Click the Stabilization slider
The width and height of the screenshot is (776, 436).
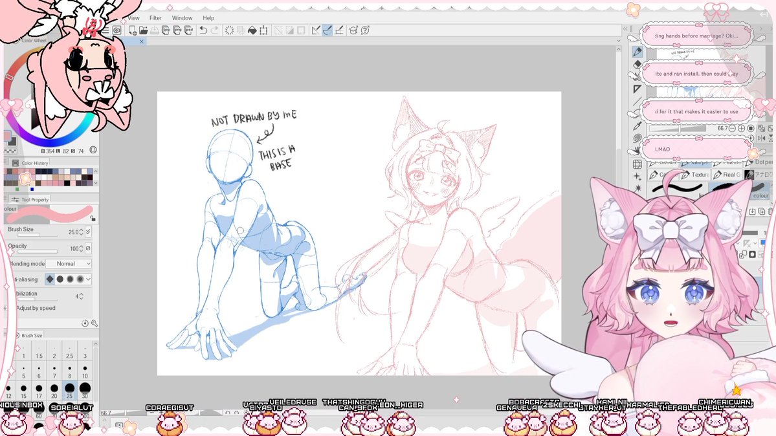pos(37,299)
